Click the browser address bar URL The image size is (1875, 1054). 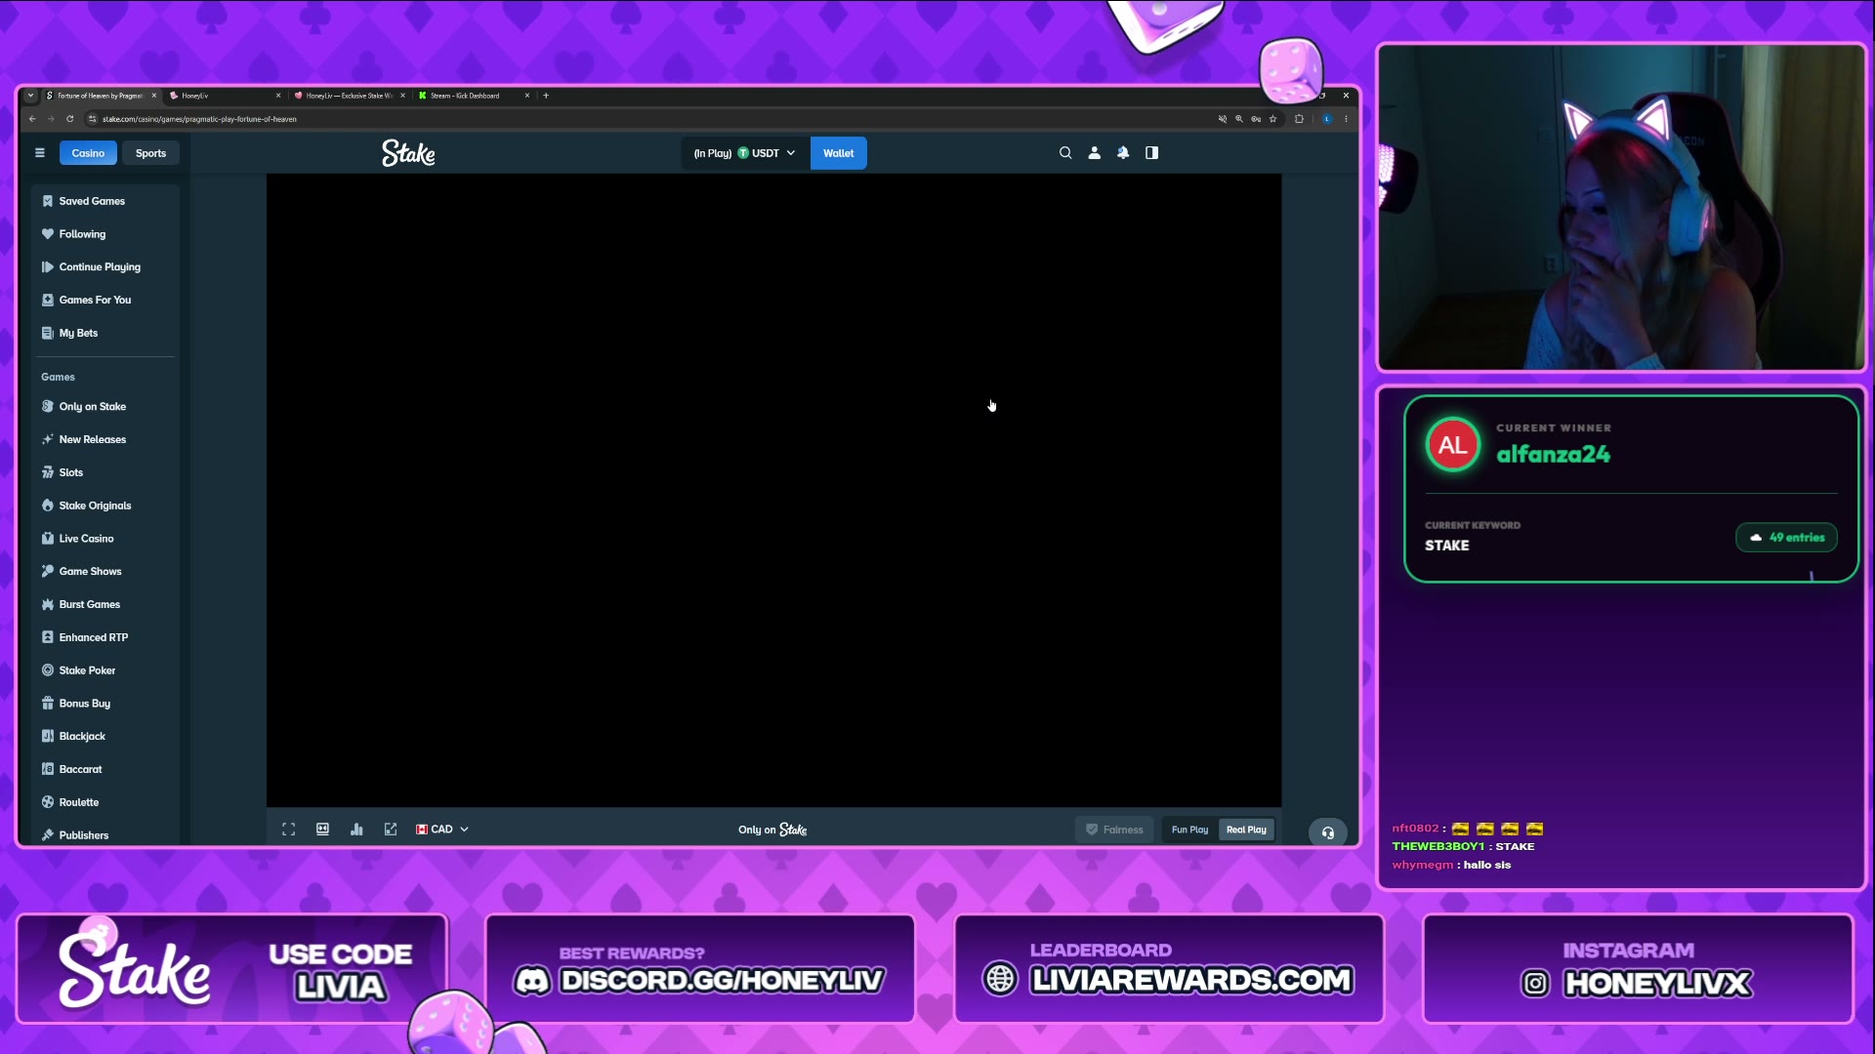pyautogui.click(x=199, y=119)
